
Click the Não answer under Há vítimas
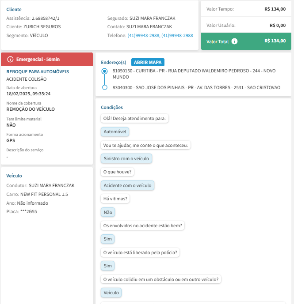(x=108, y=212)
